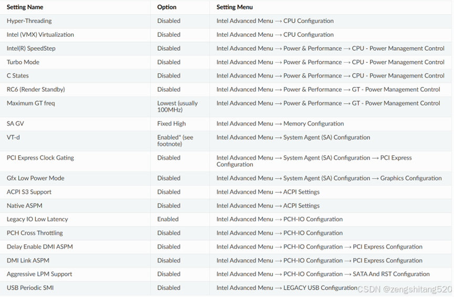454x297 pixels.
Task: Click the 'C States' setting name
Action: [18, 76]
